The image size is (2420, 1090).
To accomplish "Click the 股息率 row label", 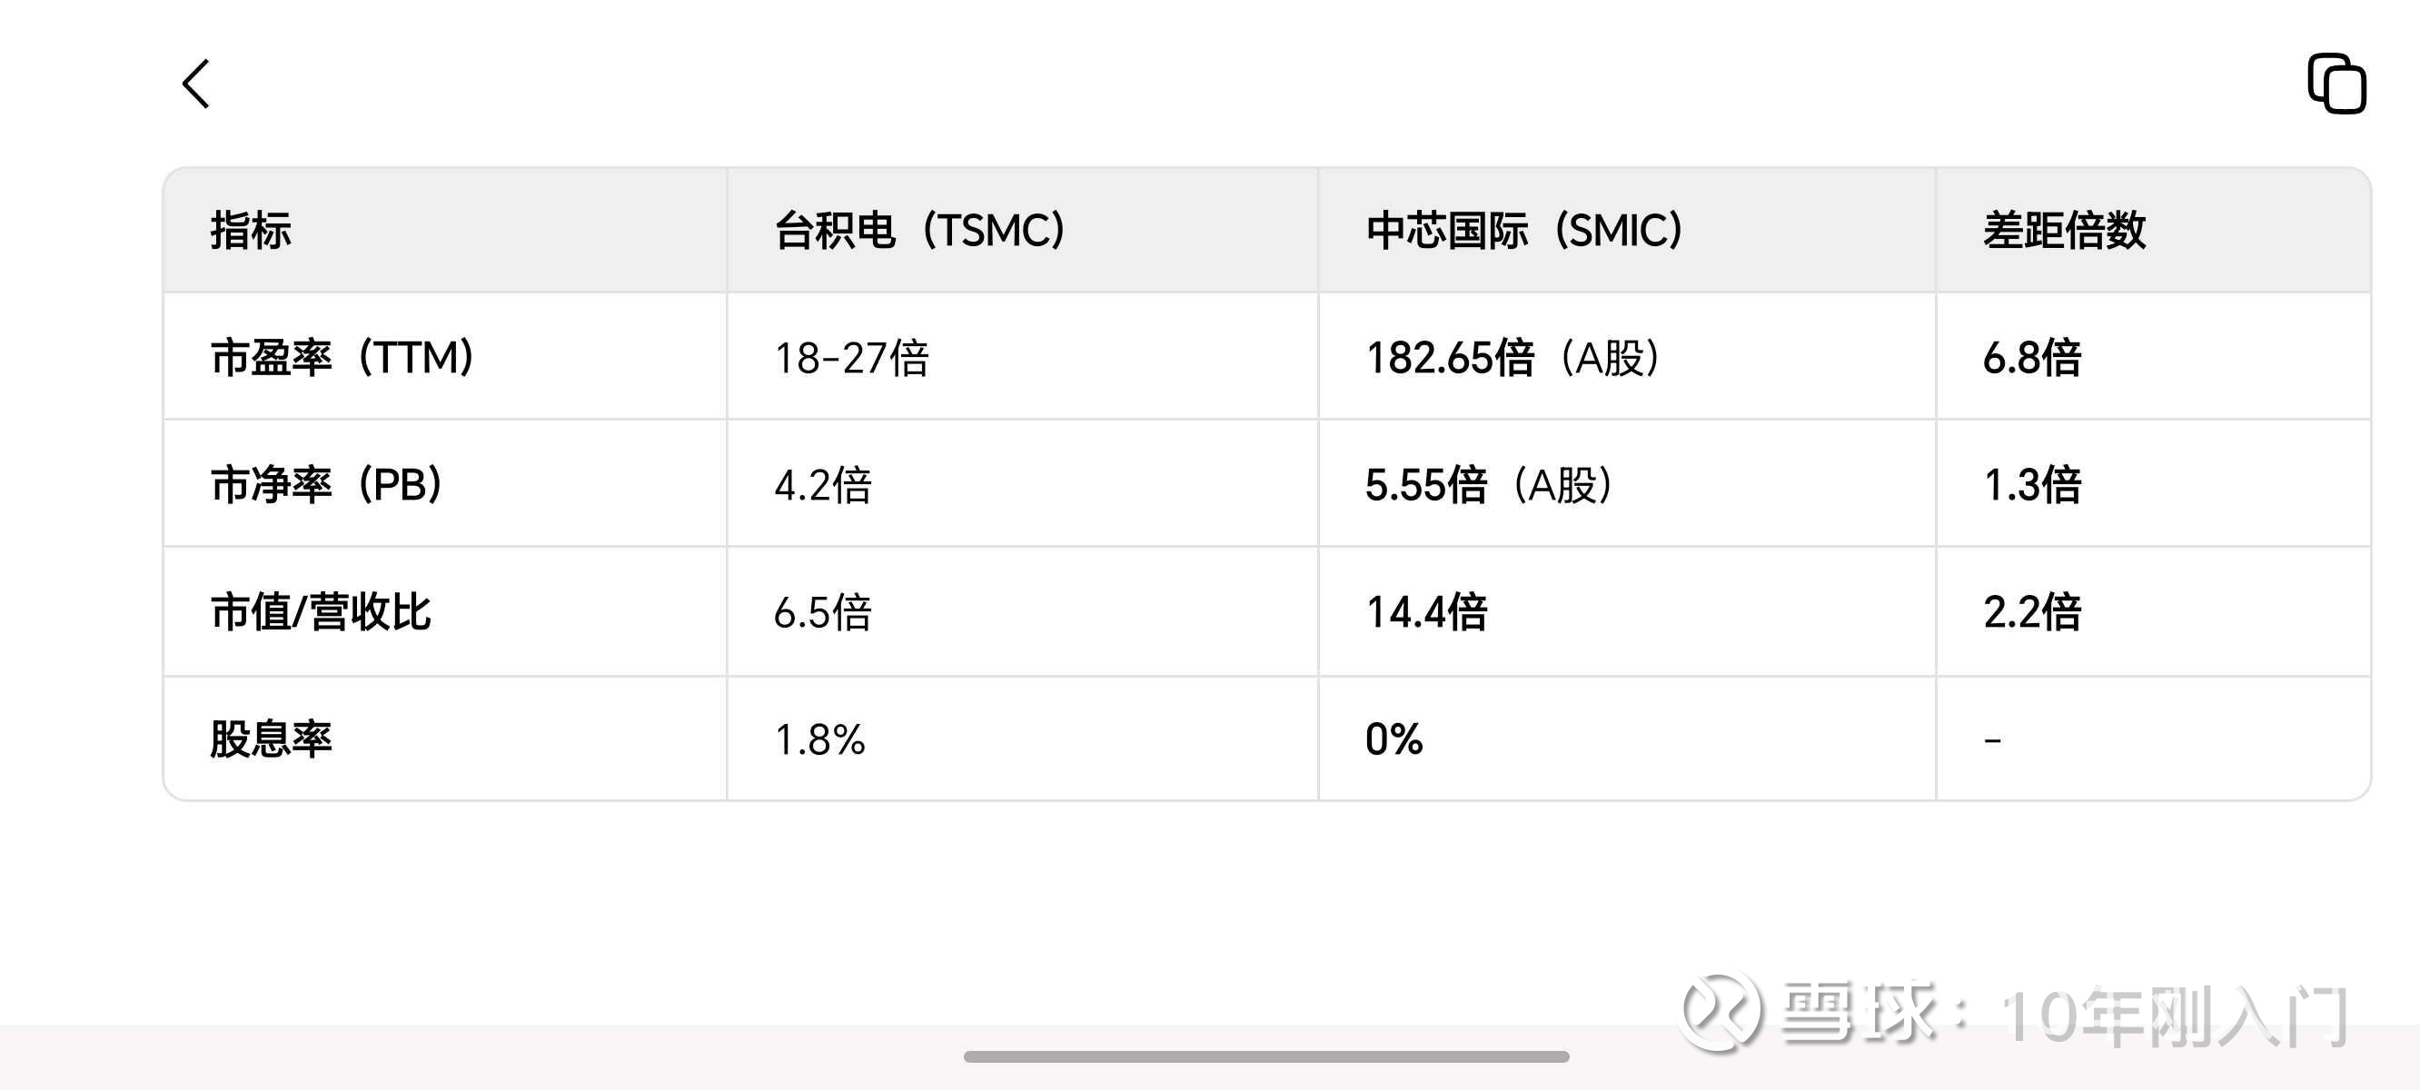I will (x=271, y=738).
